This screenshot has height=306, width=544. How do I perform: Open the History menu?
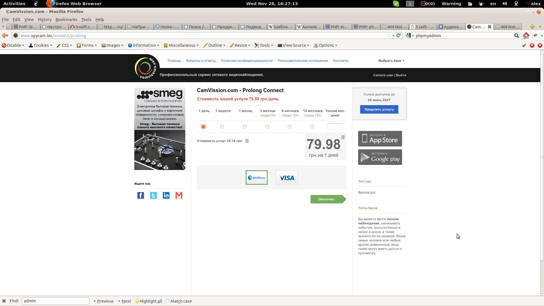click(44, 20)
